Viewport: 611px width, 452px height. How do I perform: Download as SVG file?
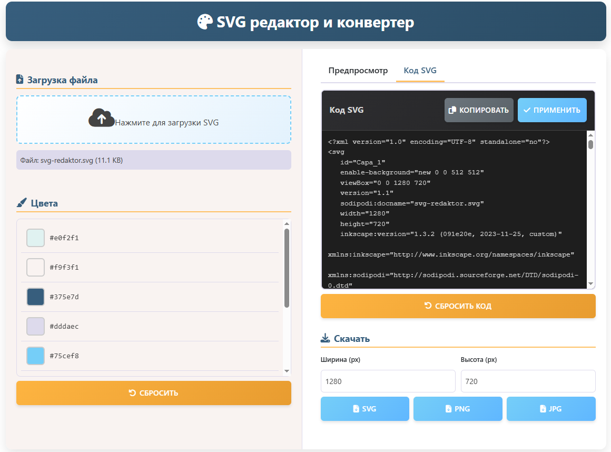coord(364,409)
